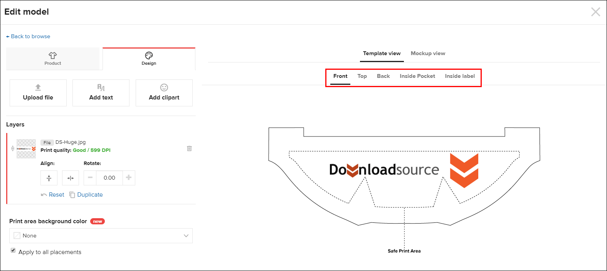Screen dimensions: 607x271
Task: Reset the layer adjustments
Action: point(52,195)
